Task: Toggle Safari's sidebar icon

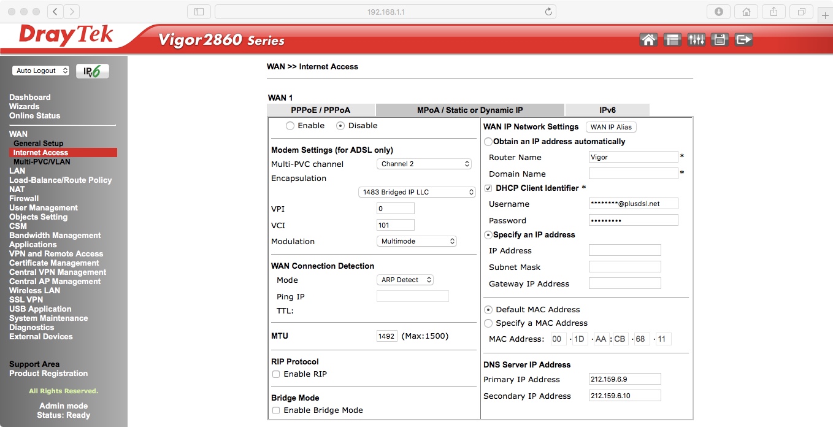Action: tap(198, 10)
